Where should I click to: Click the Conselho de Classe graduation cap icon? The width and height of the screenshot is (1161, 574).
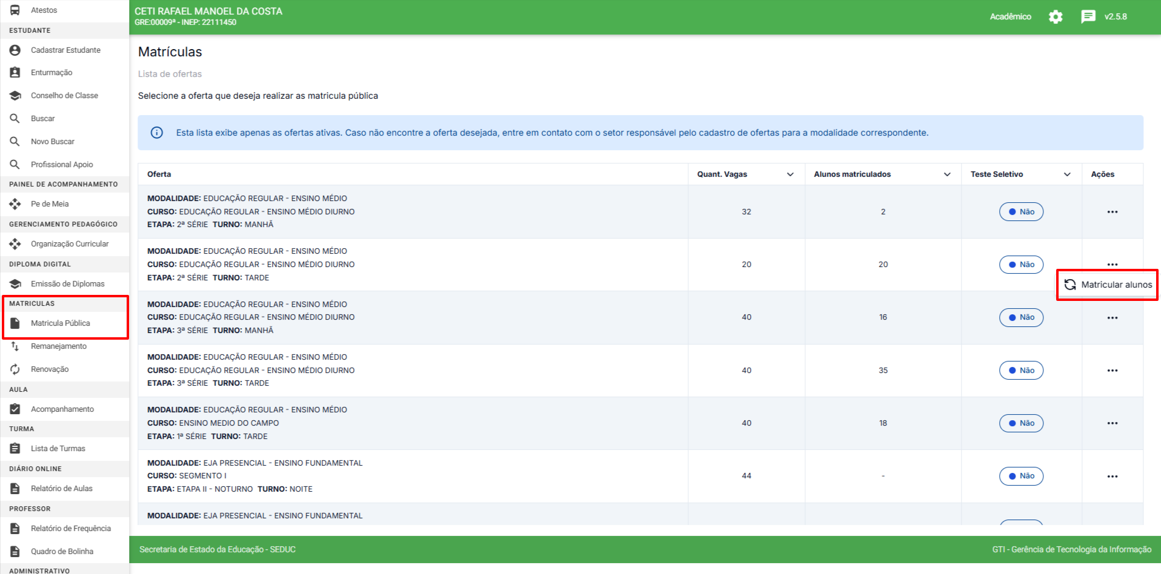tap(15, 96)
